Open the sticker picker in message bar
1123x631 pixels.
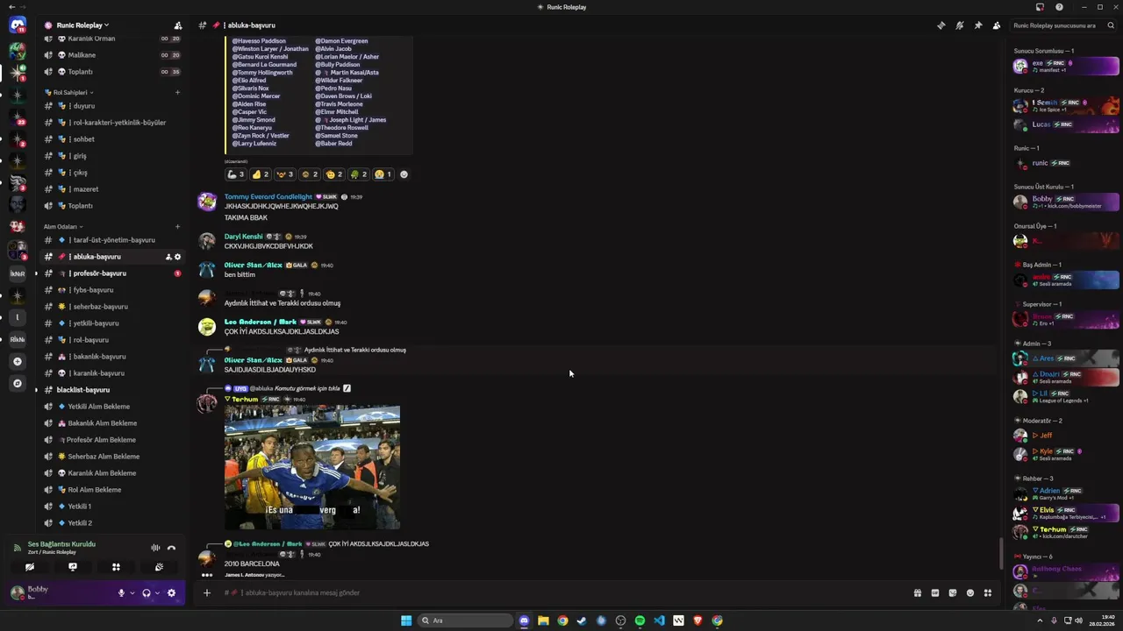coord(953,593)
